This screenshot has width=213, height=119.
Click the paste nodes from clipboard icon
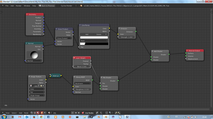(x=119, y=113)
